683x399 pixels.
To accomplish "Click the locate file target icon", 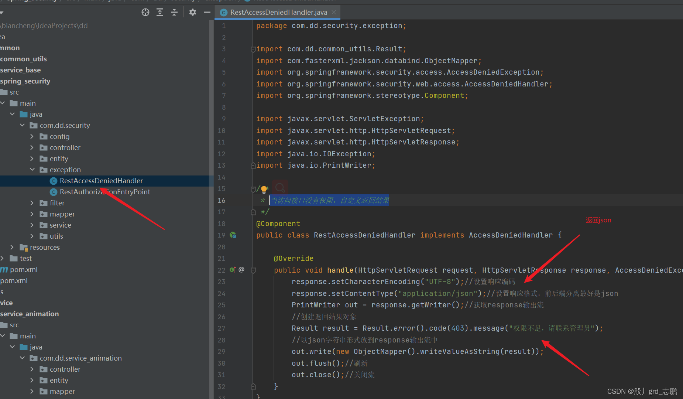I will [x=145, y=13].
